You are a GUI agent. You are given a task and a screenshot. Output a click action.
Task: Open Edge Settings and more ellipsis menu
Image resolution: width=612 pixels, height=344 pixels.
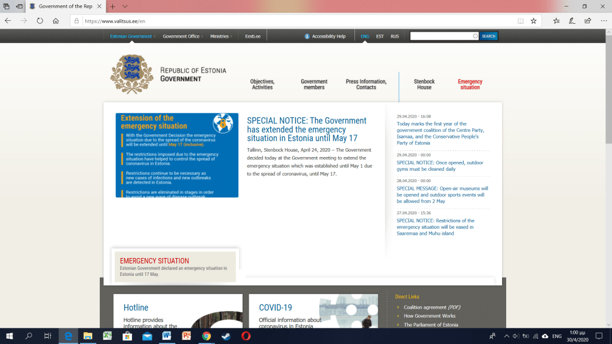coord(602,20)
